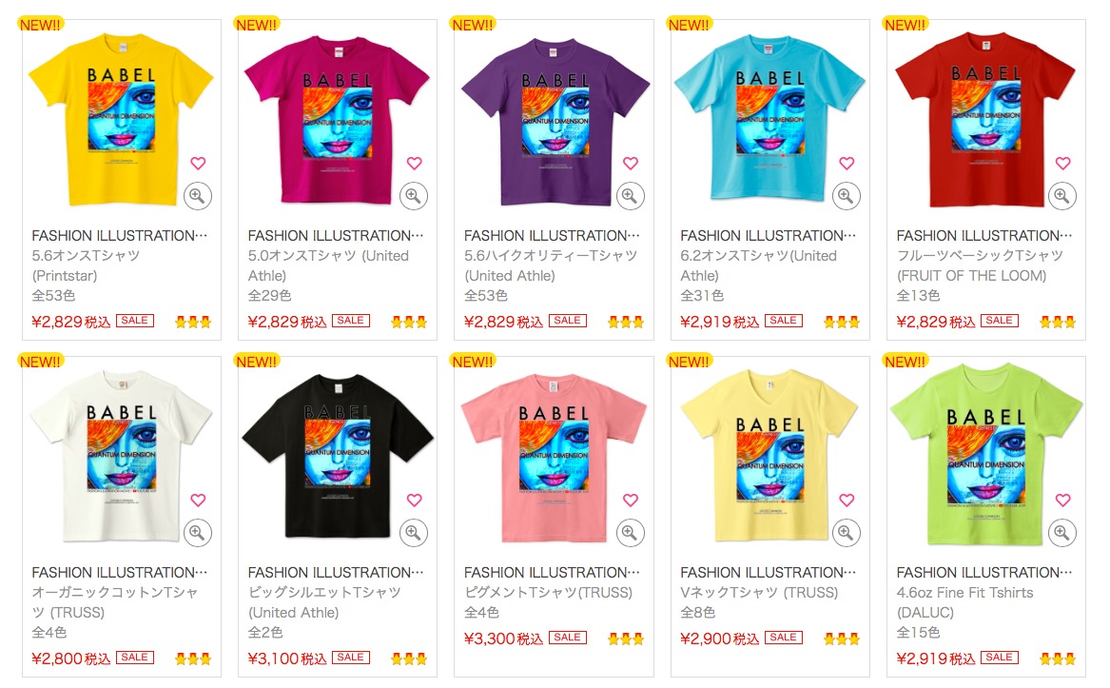Viewport: 1110px width, 688px height.
Task: Click magnifier on pink pigment T-shirt
Action: 630,533
